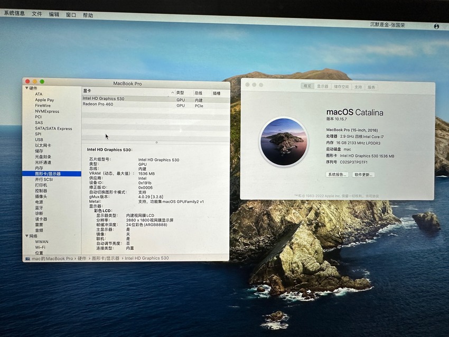This screenshot has height=337, width=449.
Task: Select 以太网卡 in the sidebar
Action: 43,145
